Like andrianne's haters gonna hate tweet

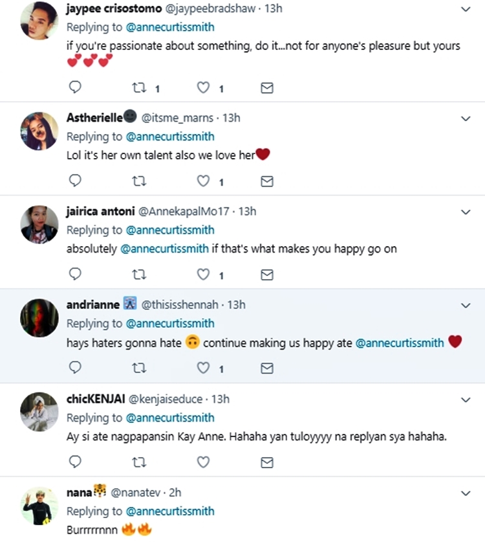pyautogui.click(x=204, y=368)
